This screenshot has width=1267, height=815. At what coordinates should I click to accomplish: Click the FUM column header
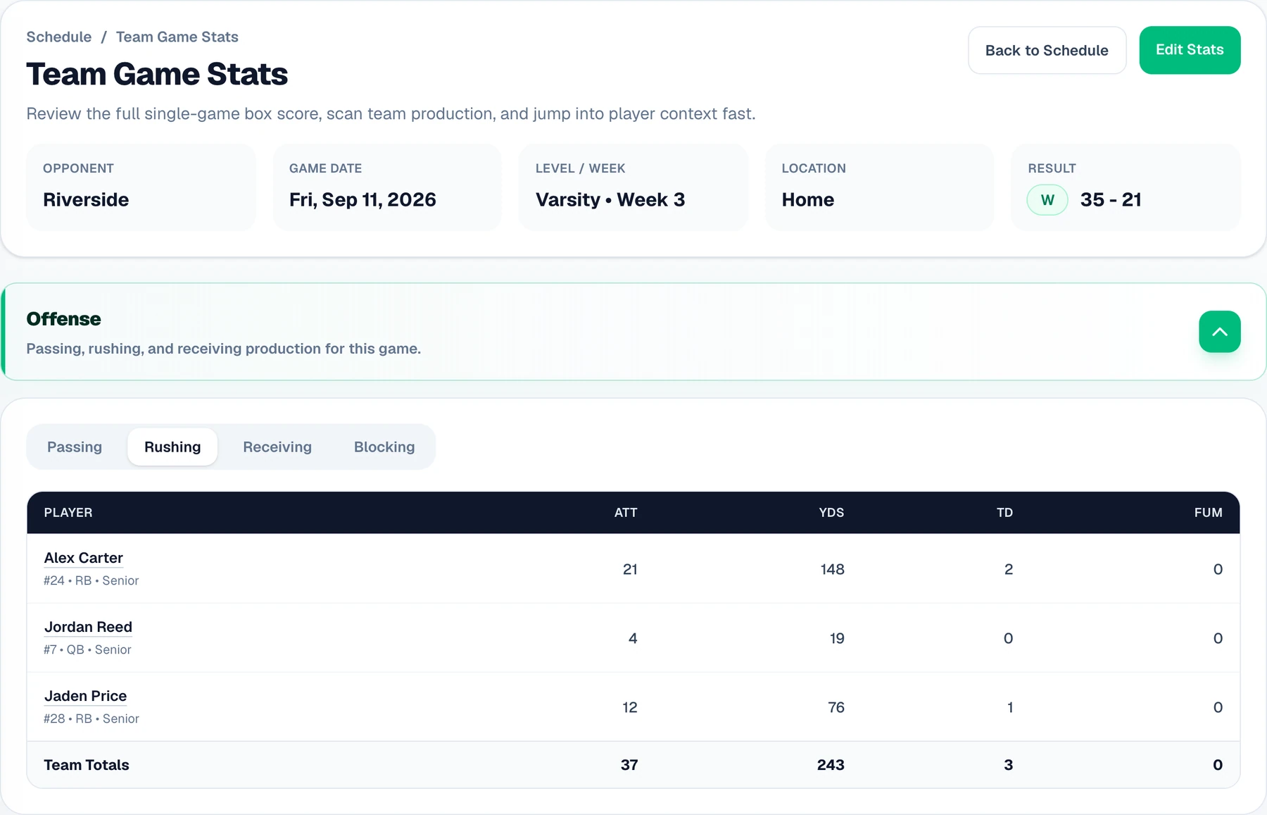(x=1208, y=513)
